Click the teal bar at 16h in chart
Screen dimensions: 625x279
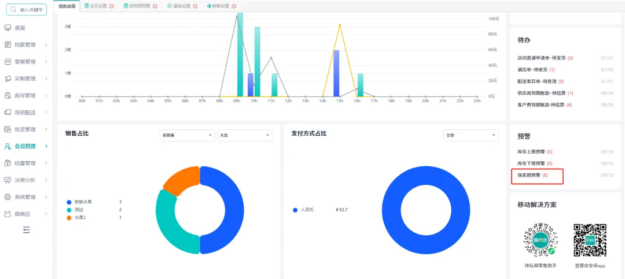tap(361, 85)
